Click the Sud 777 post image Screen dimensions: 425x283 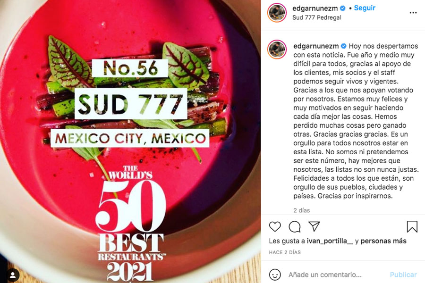[x=130, y=141]
